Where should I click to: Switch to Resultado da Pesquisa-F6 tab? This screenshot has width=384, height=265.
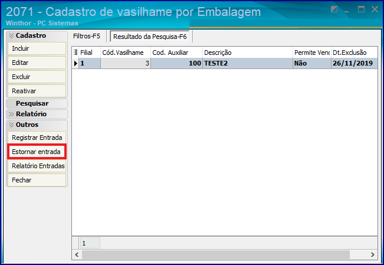pos(150,37)
